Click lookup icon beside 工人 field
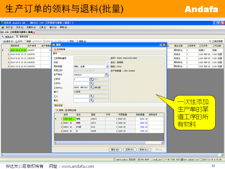The width and height of the screenshot is (225, 169). point(92,96)
